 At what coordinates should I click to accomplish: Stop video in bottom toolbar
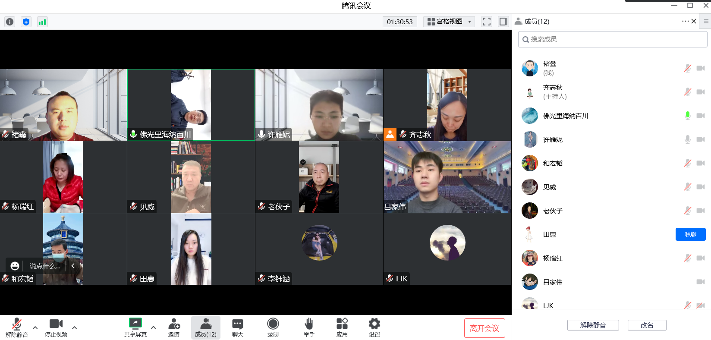click(x=56, y=327)
